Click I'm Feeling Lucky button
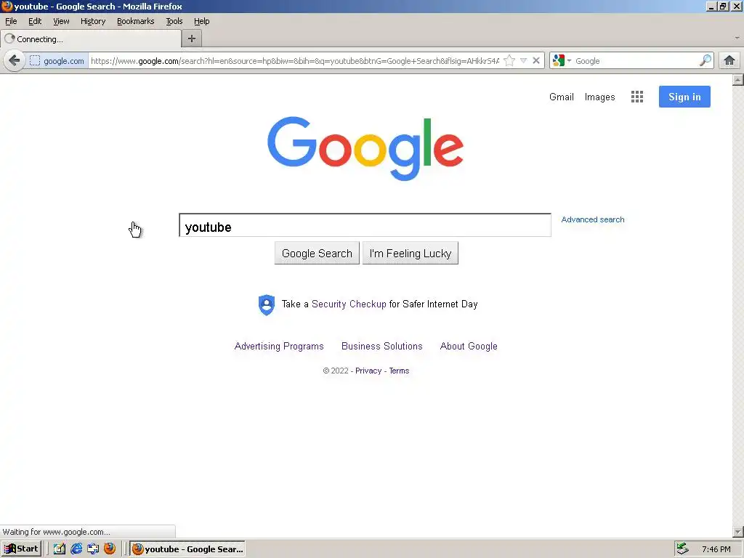 (x=411, y=254)
